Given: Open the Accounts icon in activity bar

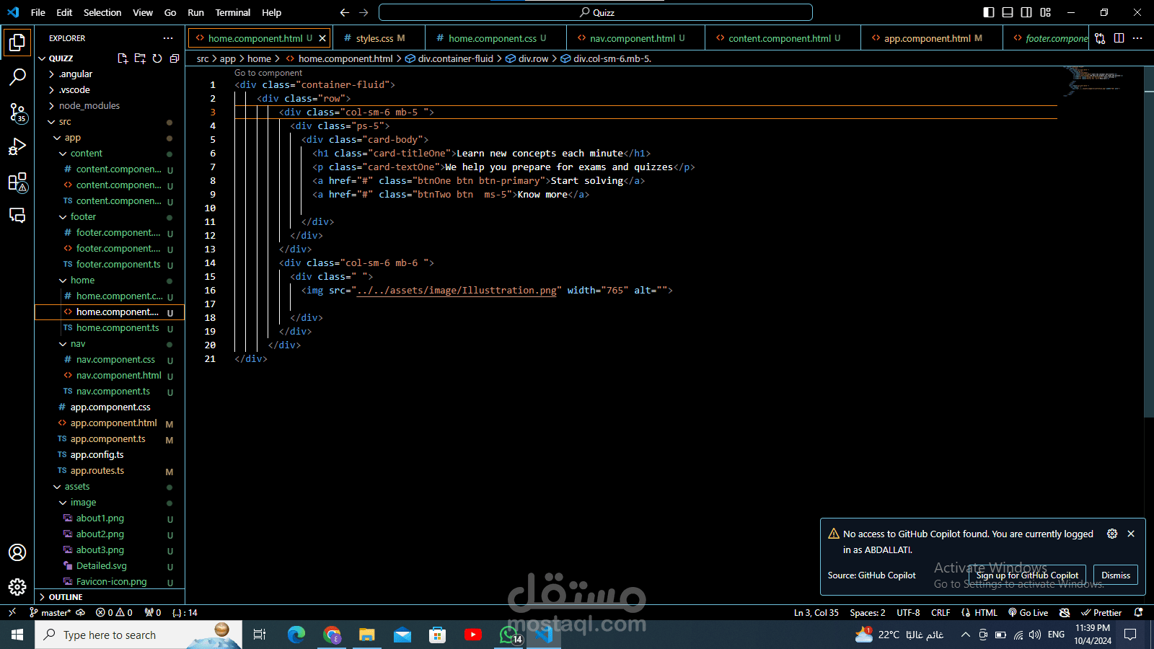Looking at the screenshot, I should click(x=17, y=552).
